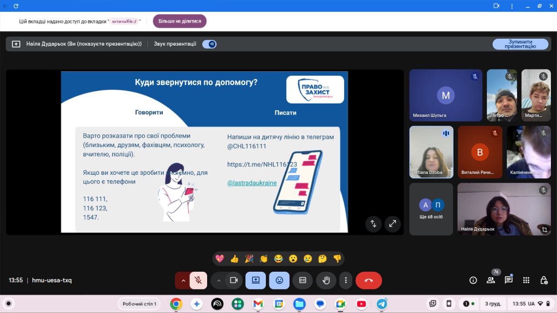Open the three-dot more options menu
557x313 pixels.
coord(346,280)
